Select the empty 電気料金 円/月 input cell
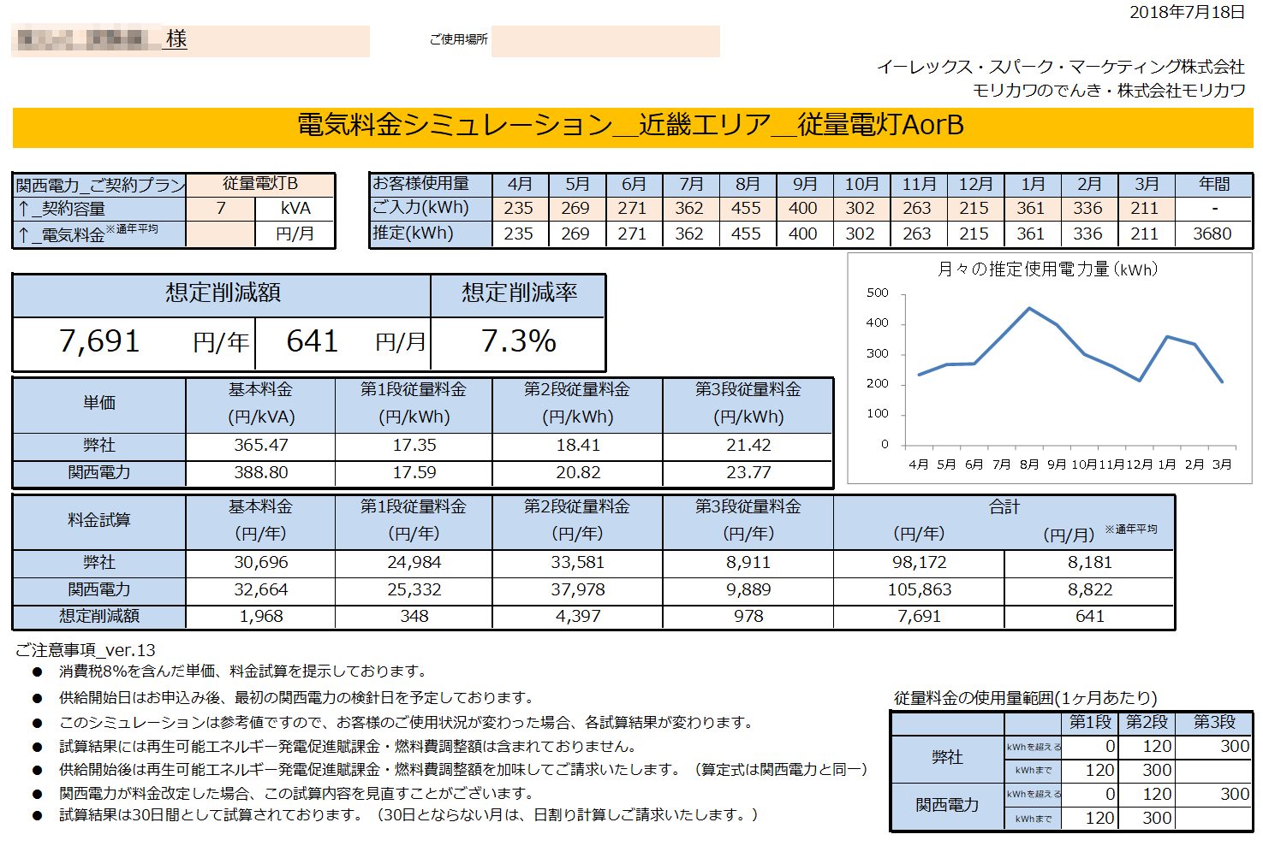 pyautogui.click(x=221, y=234)
